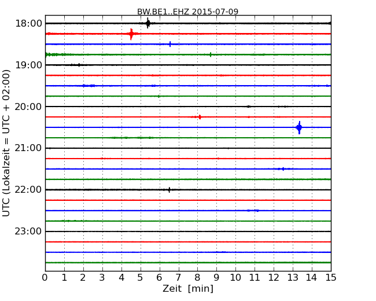Image resolution: width=376 pixels, height=301 pixels.
Task: Click the small blue event near minute 12.5
Action: click(283, 169)
